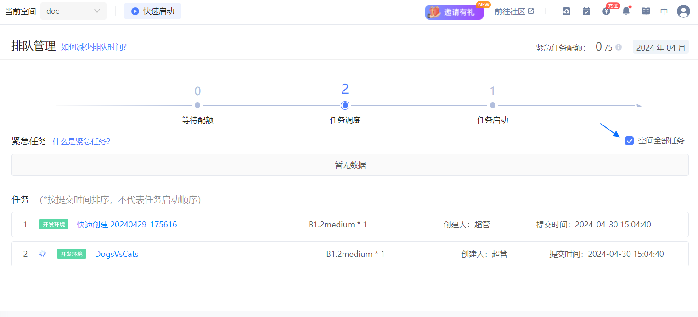Open the calendar check-in icon
This screenshot has height=317, width=698.
586,11
